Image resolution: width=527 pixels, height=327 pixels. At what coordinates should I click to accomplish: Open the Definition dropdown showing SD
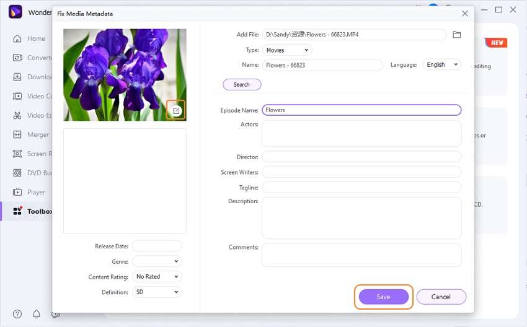click(157, 292)
